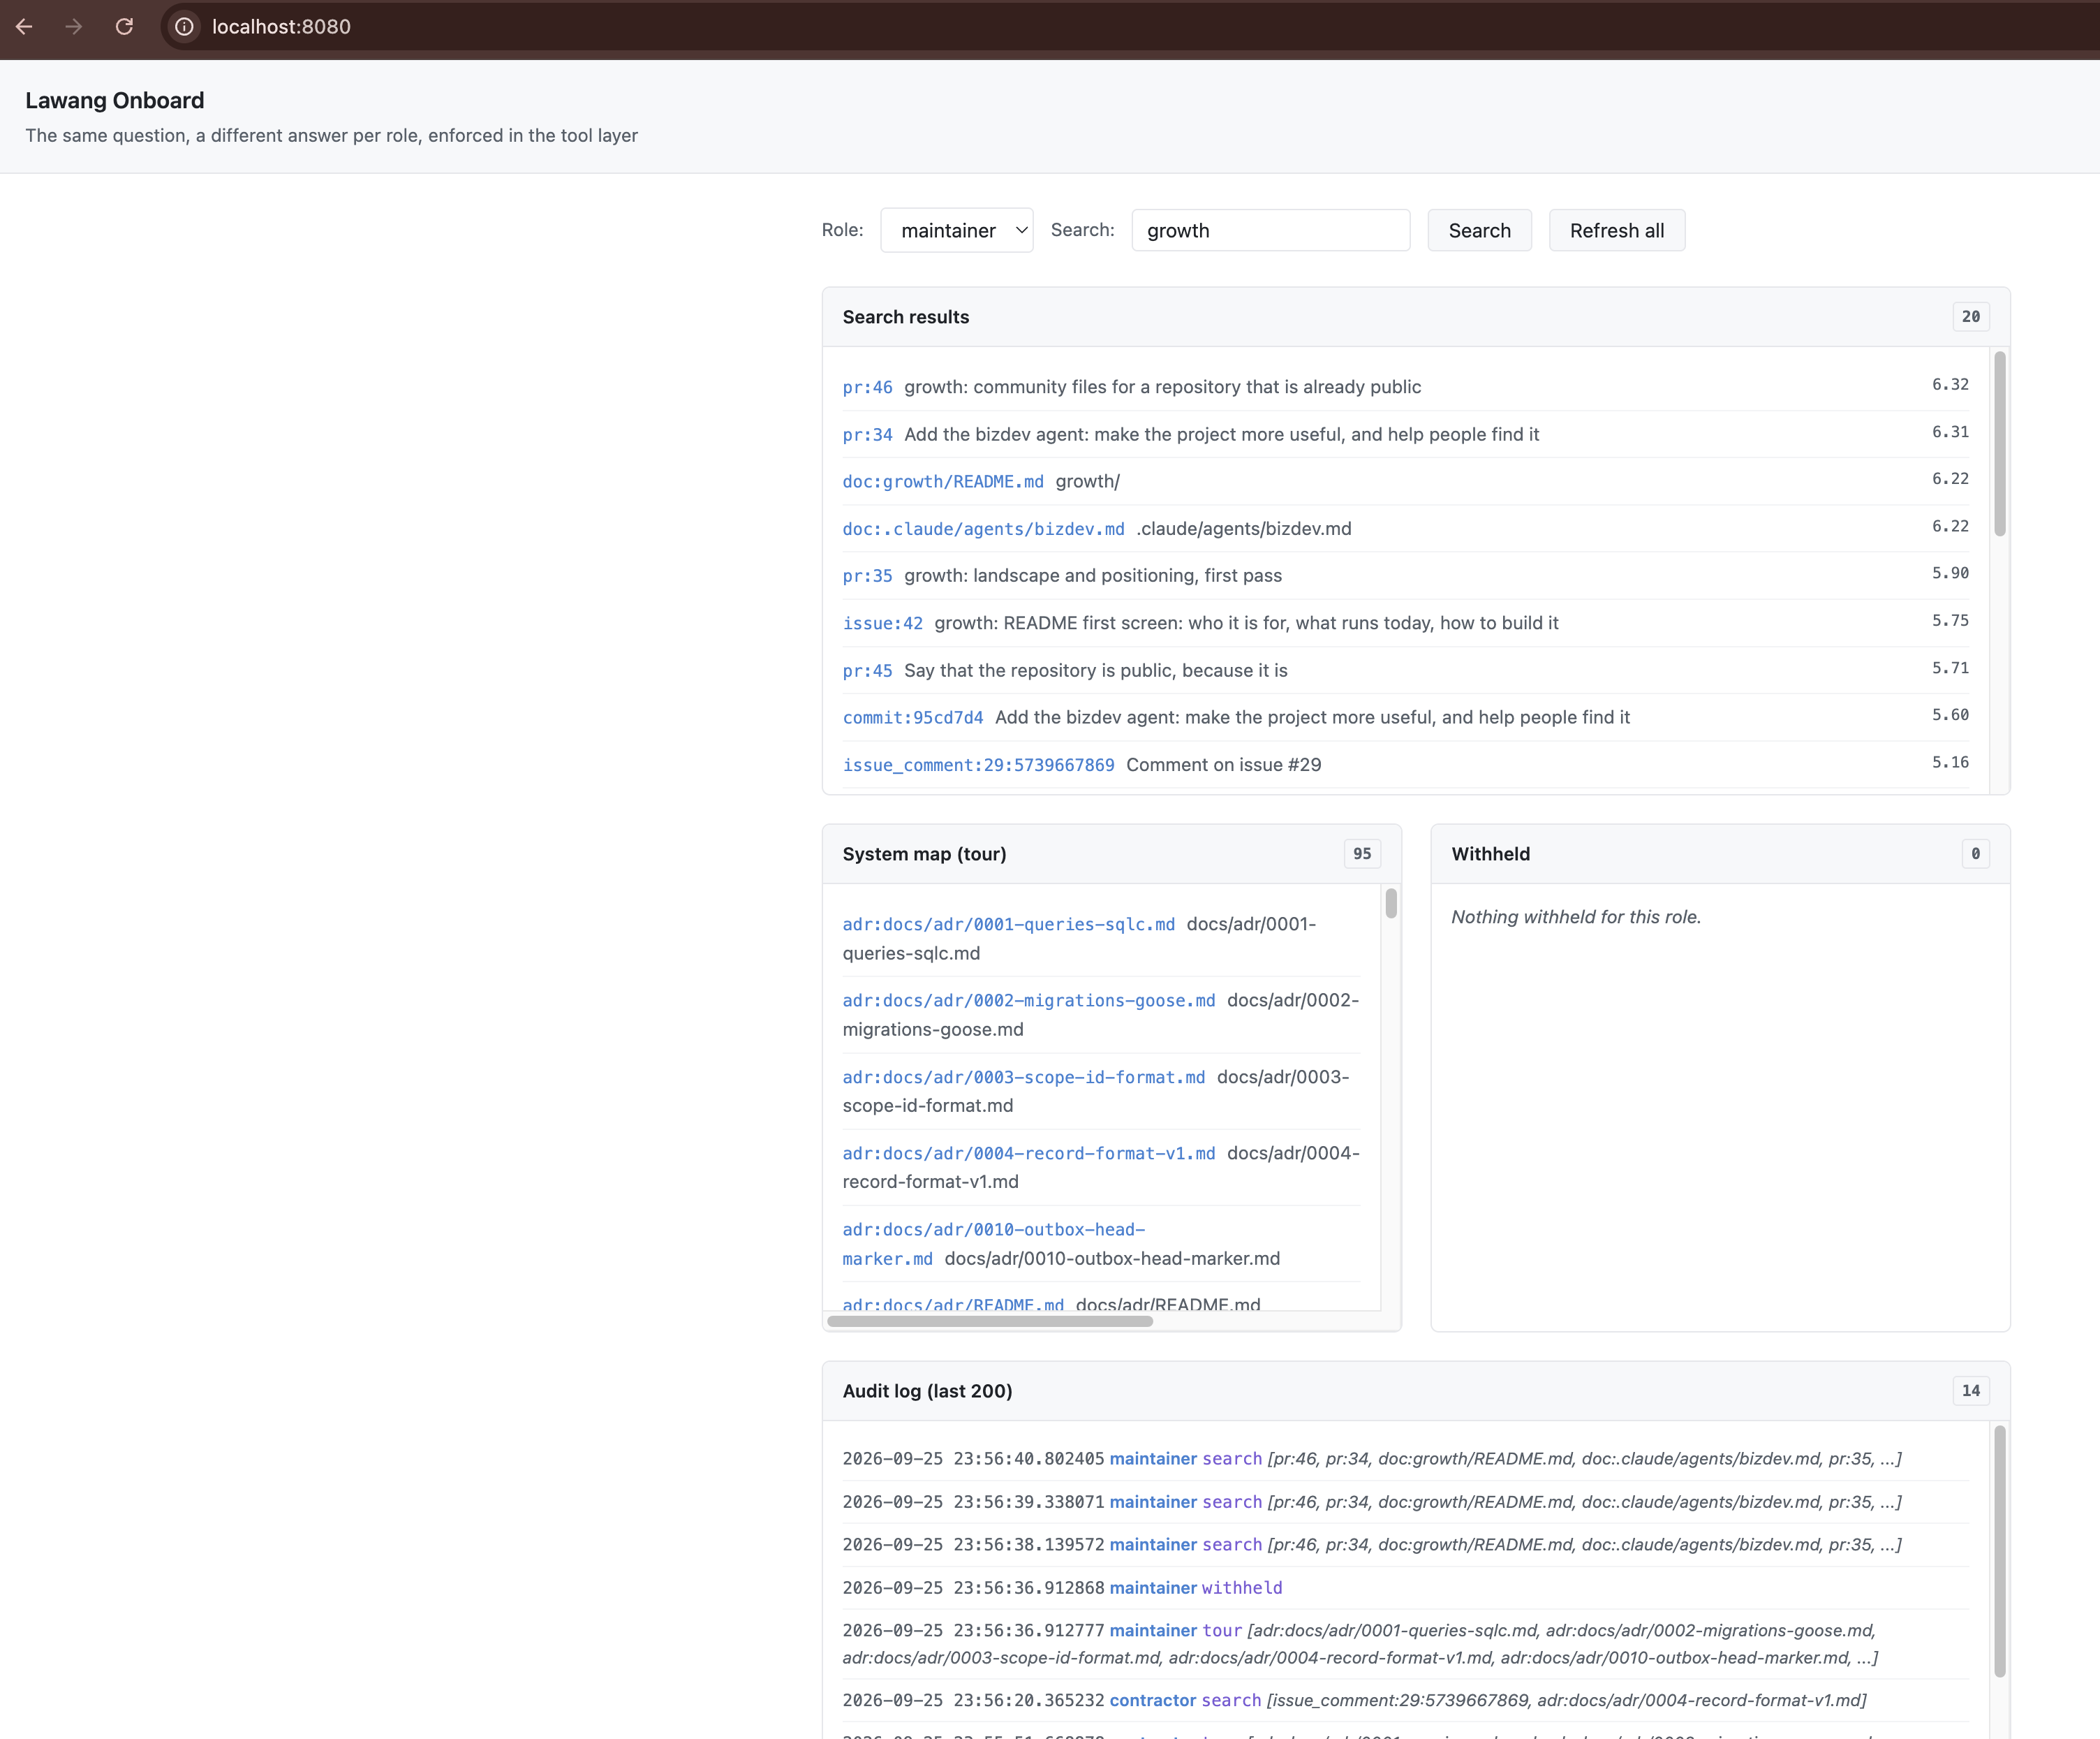
Task: Reload the page with the refresh icon
Action: click(124, 27)
